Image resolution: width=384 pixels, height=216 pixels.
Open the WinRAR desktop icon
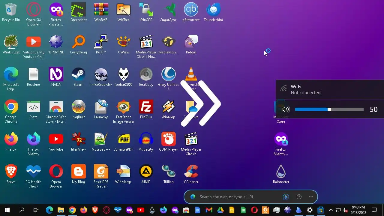click(101, 13)
